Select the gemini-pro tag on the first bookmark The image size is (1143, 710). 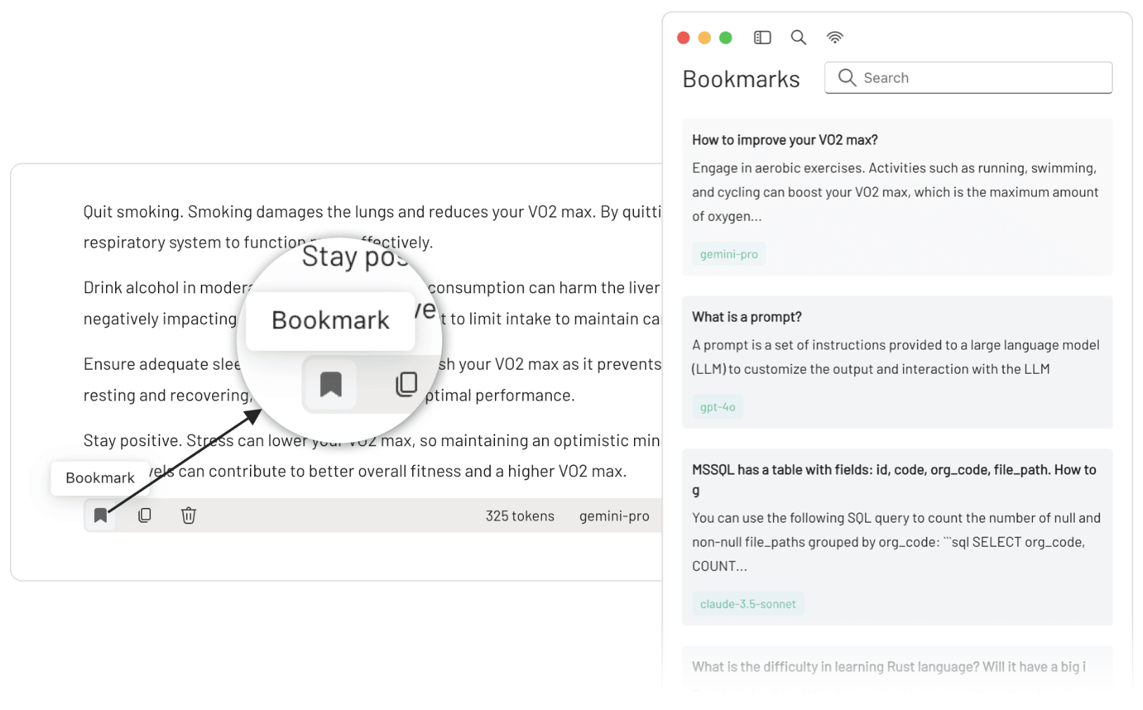[x=728, y=253]
